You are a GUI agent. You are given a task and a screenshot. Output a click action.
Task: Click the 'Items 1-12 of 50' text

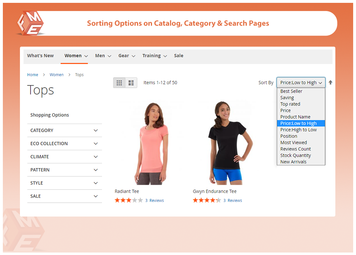coord(160,83)
